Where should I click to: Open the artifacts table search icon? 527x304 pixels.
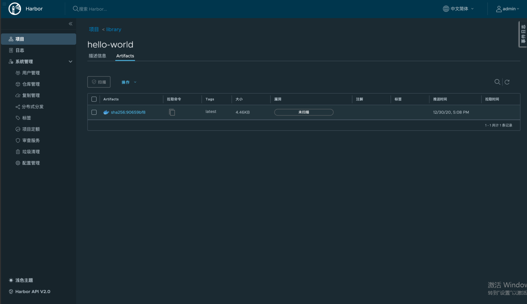click(x=497, y=82)
